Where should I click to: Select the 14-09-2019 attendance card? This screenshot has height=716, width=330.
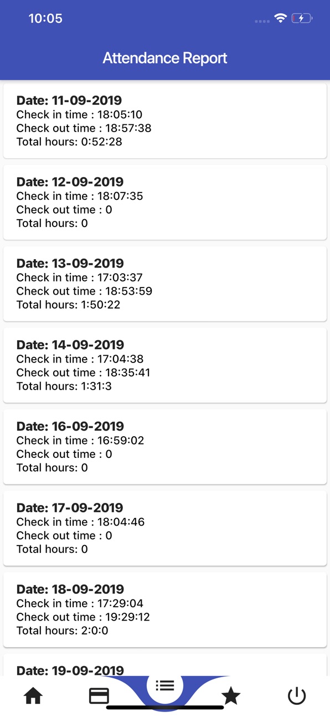(165, 365)
